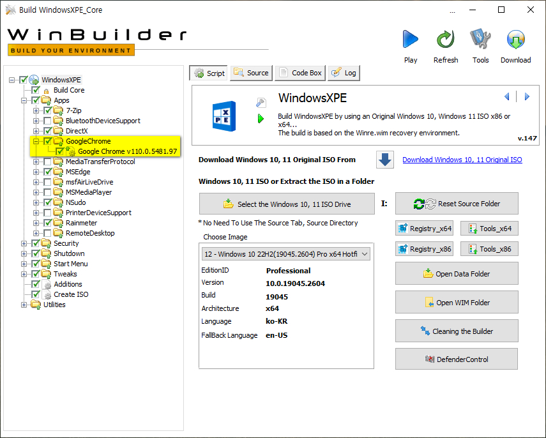Click the Utilities folder icon

[36, 305]
